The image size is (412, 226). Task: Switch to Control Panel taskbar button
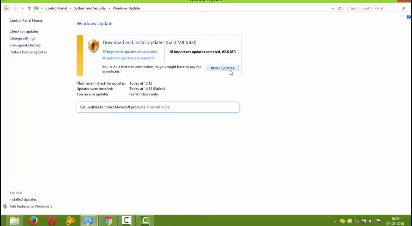(89, 221)
